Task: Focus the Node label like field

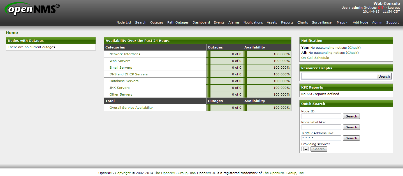Action: 321,127
